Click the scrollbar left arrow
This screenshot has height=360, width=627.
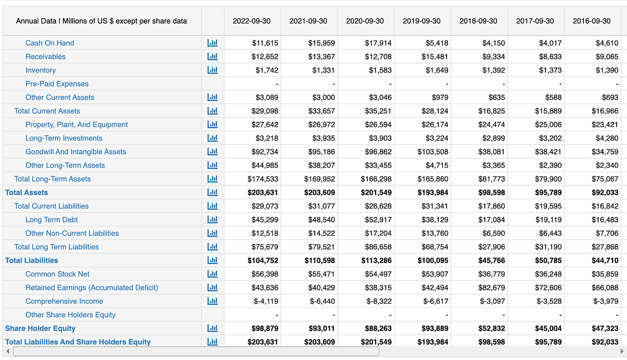(x=7, y=351)
